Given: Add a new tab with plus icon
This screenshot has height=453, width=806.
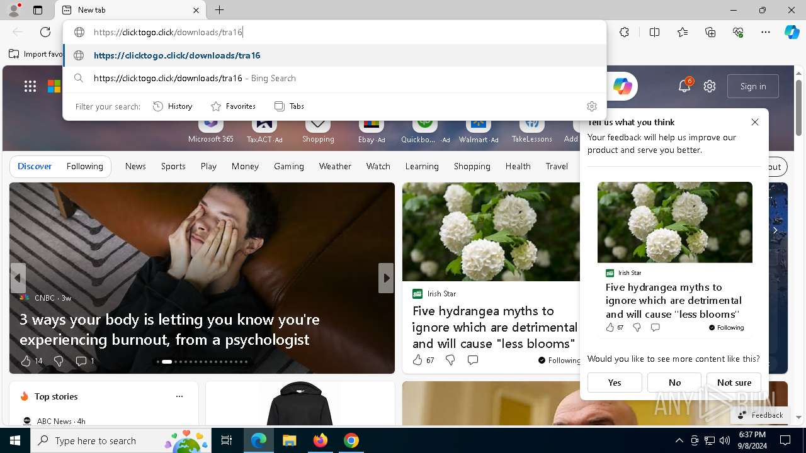Looking at the screenshot, I should (219, 10).
